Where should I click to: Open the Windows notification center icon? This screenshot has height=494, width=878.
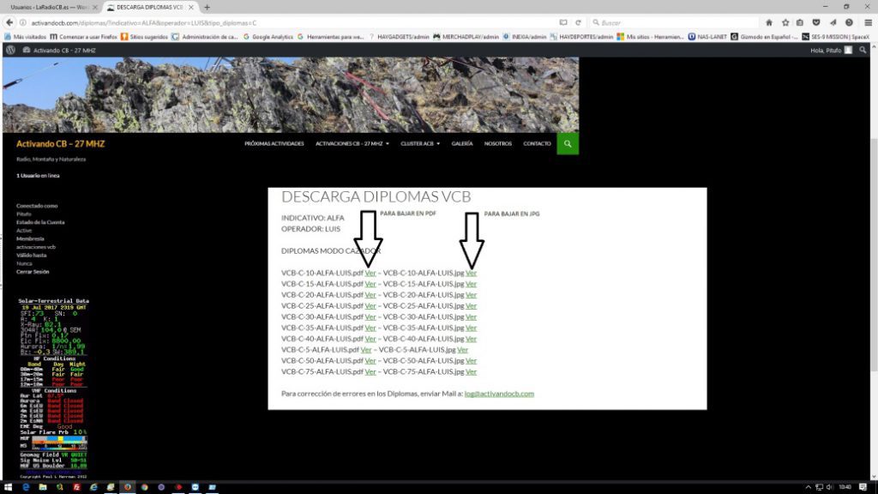[x=863, y=487]
